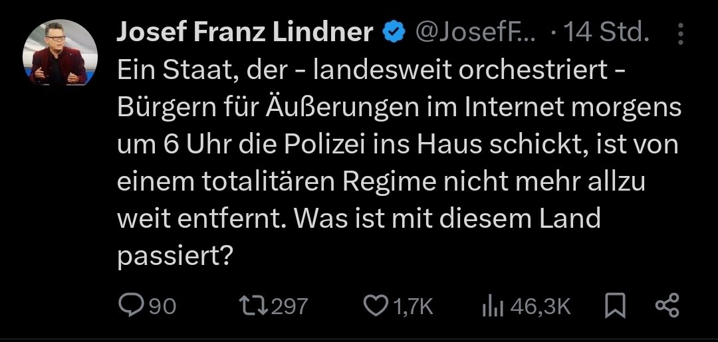Click the 1,7K likes count

pos(413,305)
